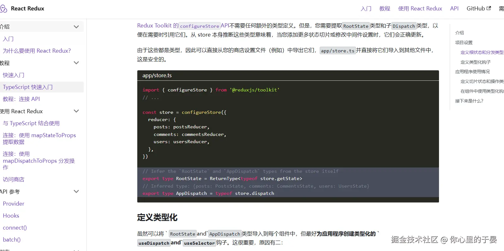Jump to 在组件中使用类型化钩 in contents
Viewport: 504px width, 251px height.
tap(482, 91)
